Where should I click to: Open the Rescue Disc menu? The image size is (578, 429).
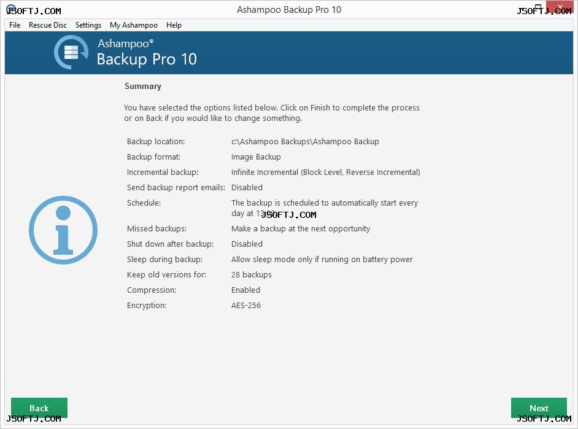pos(48,25)
